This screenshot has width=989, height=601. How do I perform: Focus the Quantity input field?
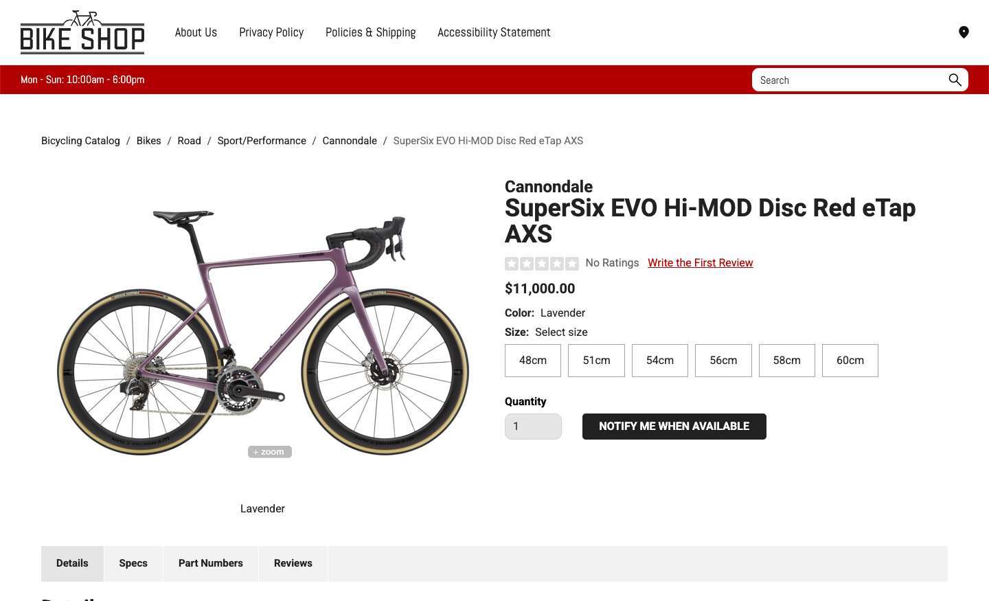tap(533, 427)
